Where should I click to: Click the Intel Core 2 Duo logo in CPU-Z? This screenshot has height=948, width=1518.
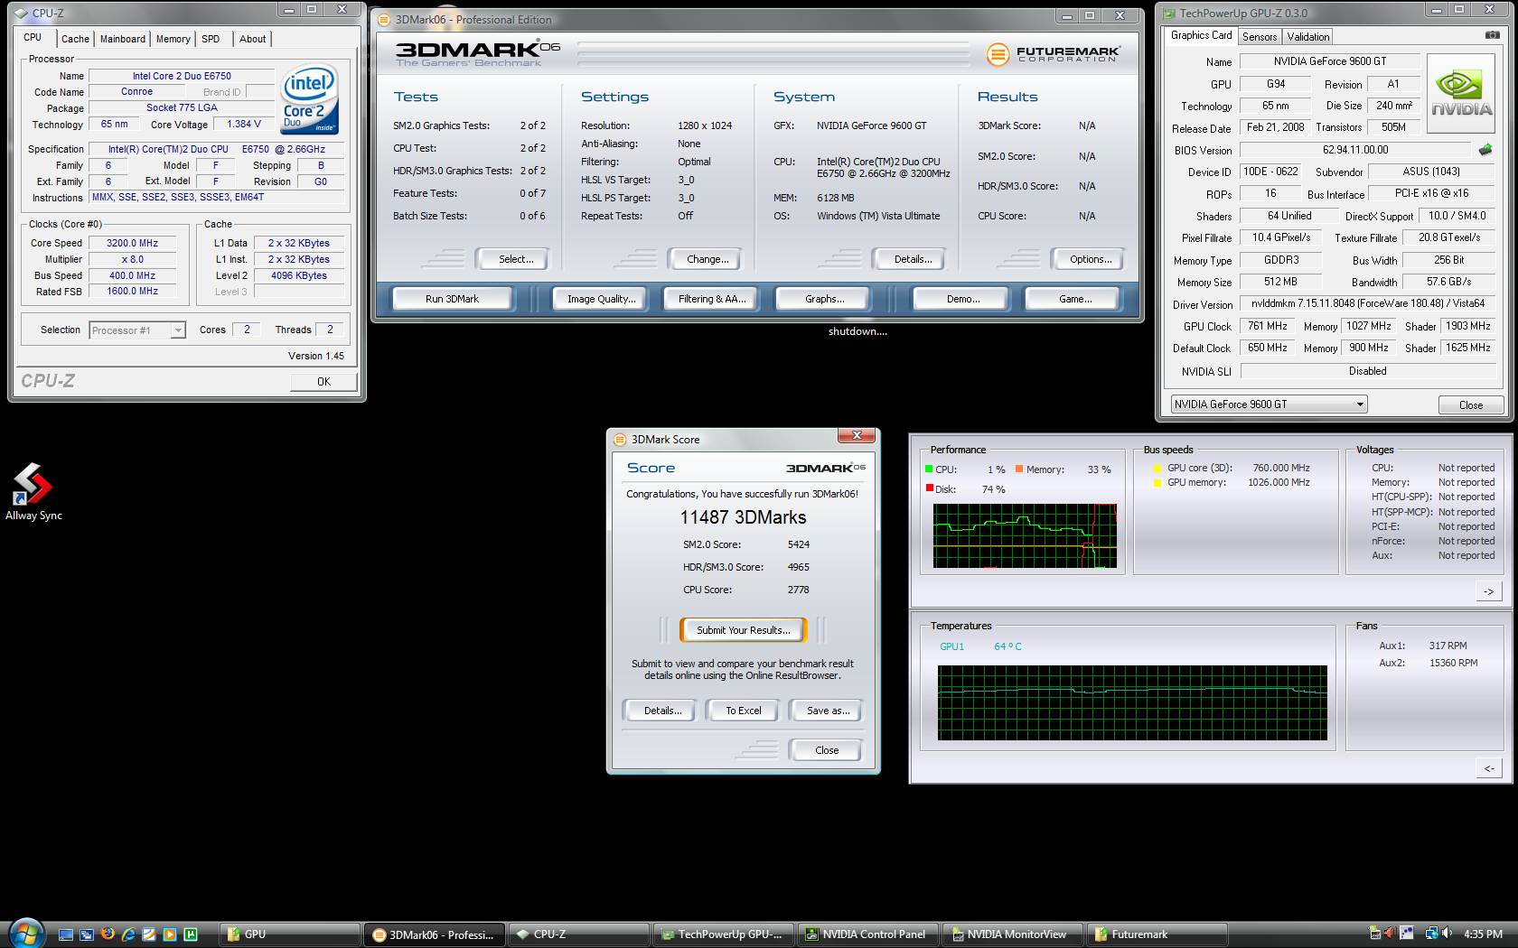point(309,98)
